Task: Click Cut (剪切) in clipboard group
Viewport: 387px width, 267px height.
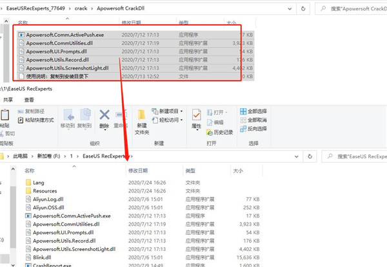Action: click(x=8, y=133)
